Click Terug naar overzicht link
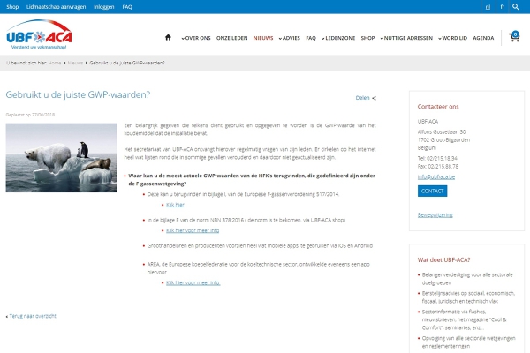Image resolution: width=530 pixels, height=353 pixels. 33,316
